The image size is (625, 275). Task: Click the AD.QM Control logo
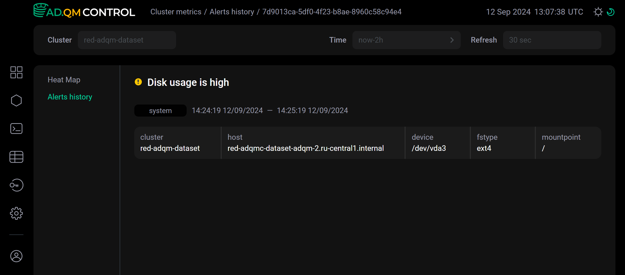pos(84,11)
